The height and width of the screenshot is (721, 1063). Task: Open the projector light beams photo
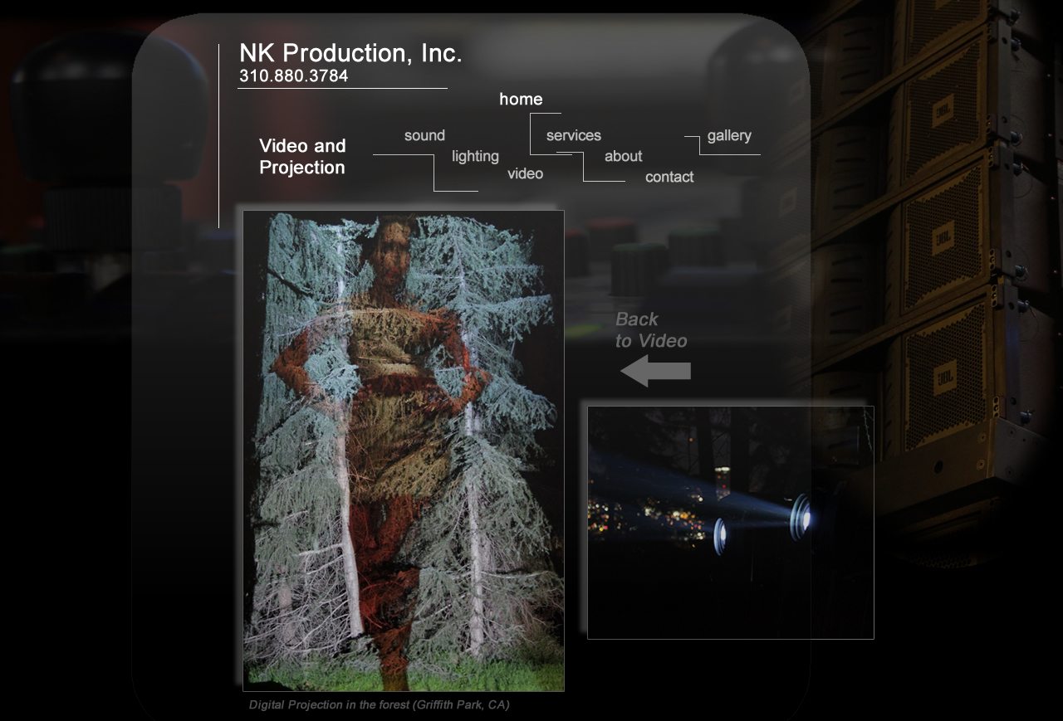(x=730, y=523)
